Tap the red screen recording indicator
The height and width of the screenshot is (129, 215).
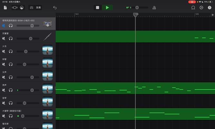click(192, 2)
